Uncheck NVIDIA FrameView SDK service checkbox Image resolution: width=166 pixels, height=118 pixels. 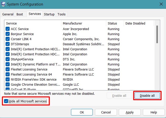[8, 80]
